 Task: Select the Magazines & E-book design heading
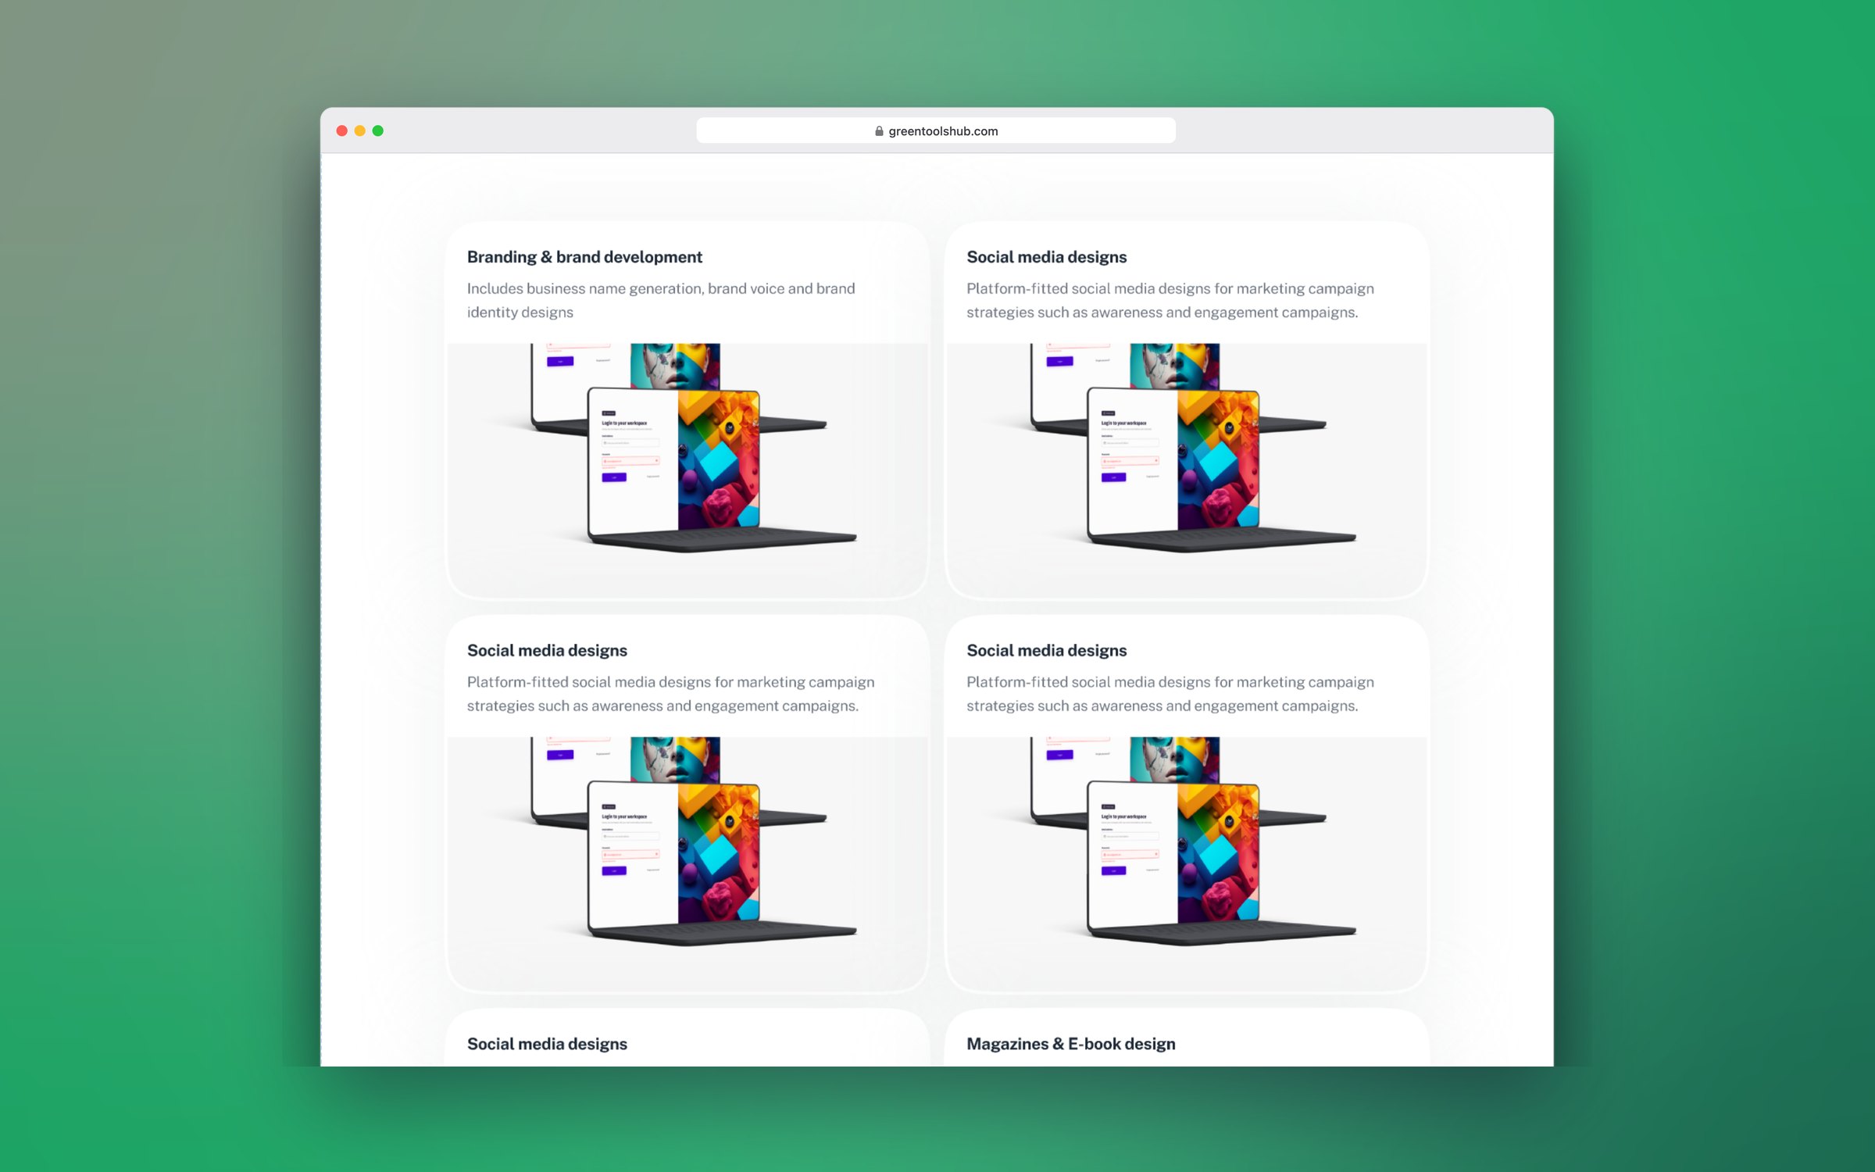click(1070, 1044)
